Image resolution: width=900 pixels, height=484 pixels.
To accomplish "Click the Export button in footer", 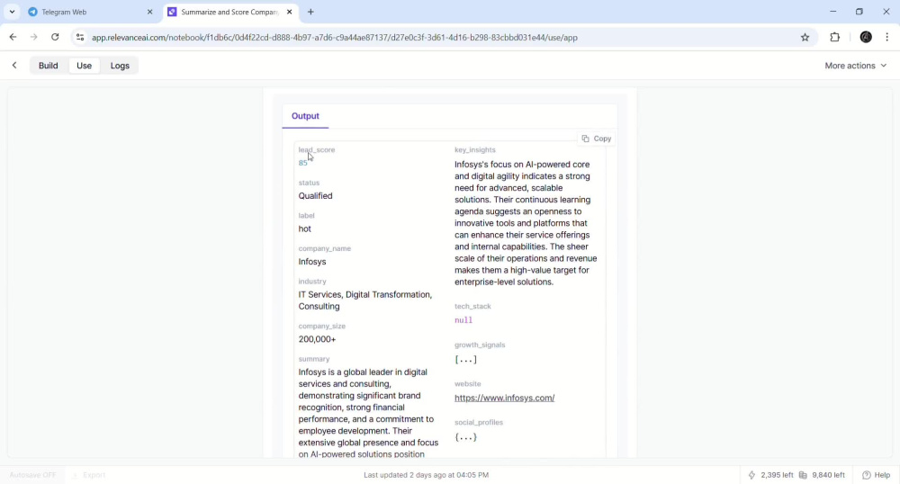I will coord(89,475).
